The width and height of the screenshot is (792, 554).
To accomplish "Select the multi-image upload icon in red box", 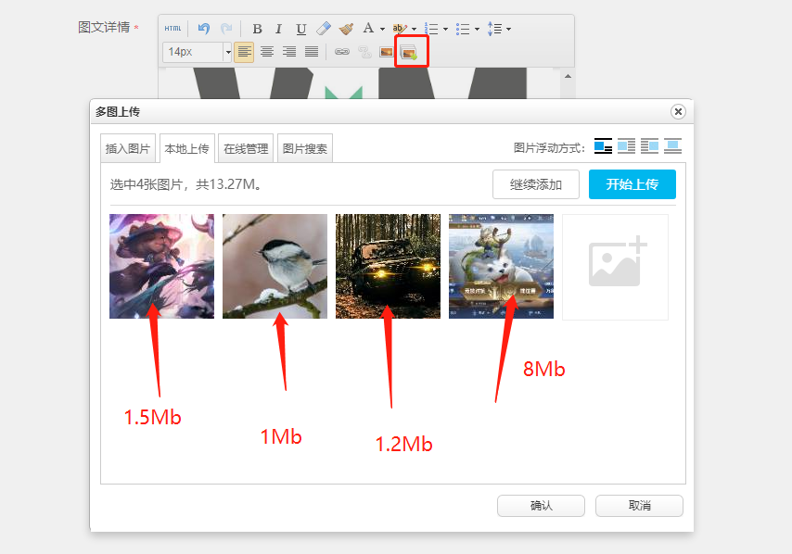I will [411, 52].
